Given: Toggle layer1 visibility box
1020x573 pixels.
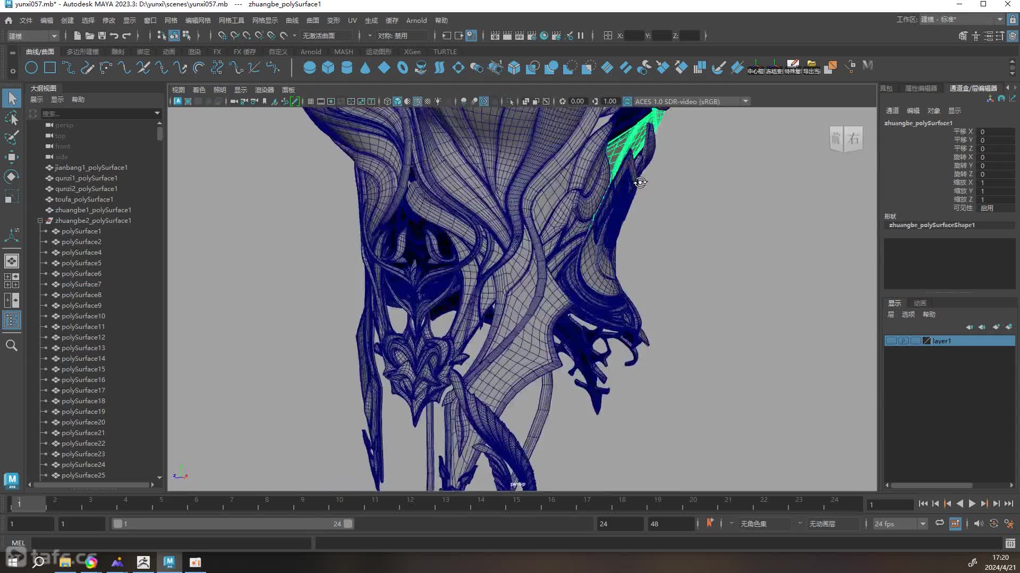Looking at the screenshot, I should coord(891,341).
